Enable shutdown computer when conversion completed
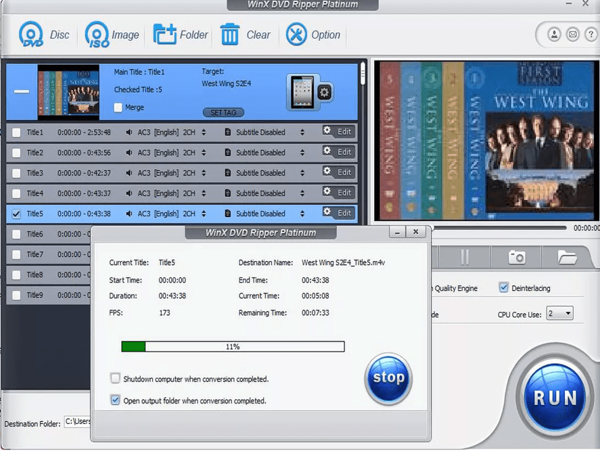The image size is (600, 451). point(116,379)
